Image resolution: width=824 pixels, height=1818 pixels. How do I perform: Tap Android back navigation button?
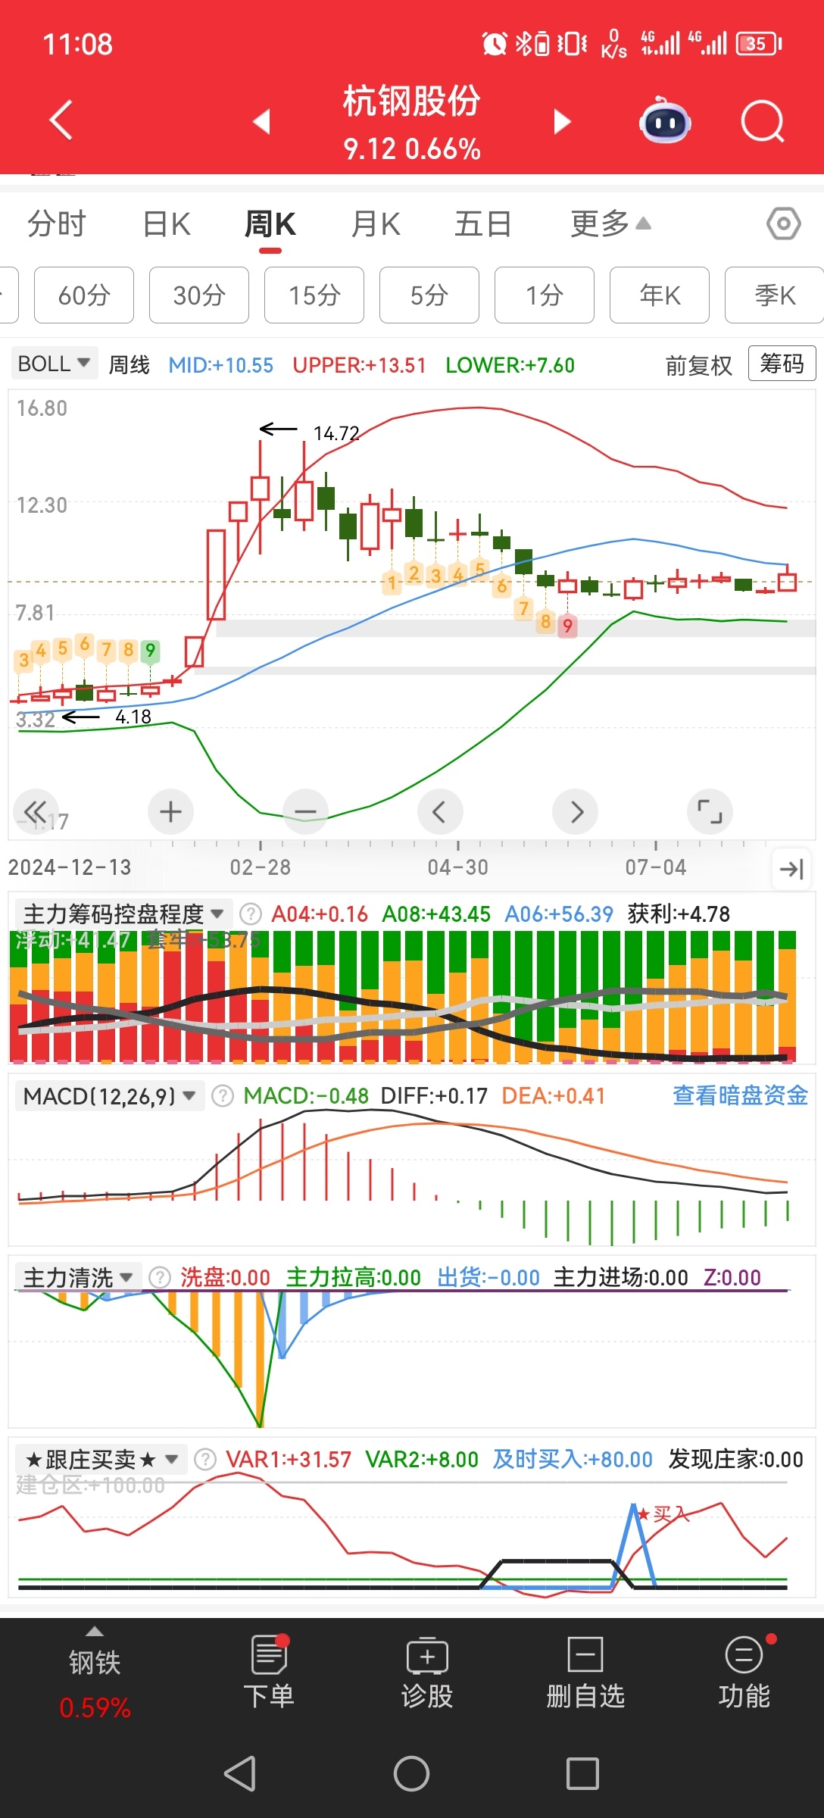coord(240,1773)
